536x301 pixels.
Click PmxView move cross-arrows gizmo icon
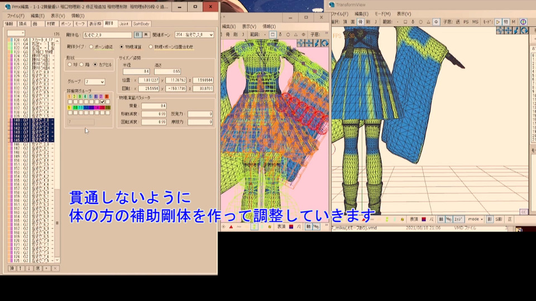309,43
